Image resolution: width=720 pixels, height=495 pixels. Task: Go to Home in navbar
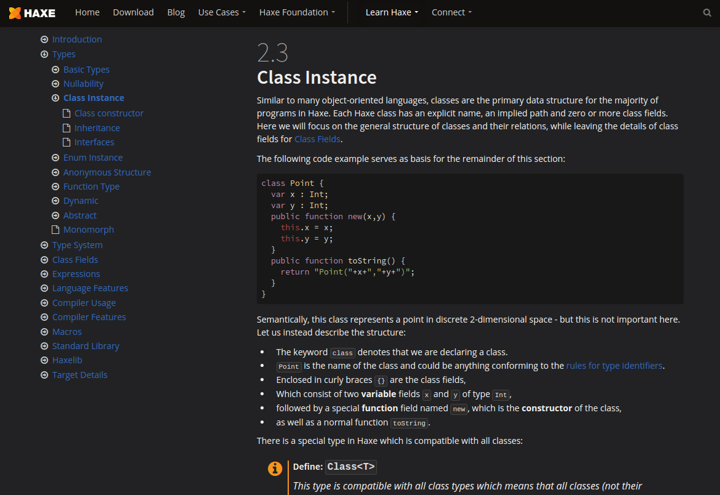(87, 12)
